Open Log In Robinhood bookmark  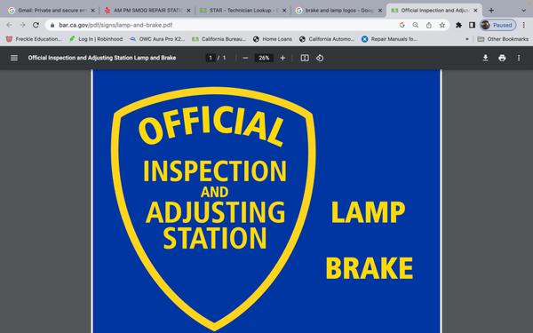96,39
